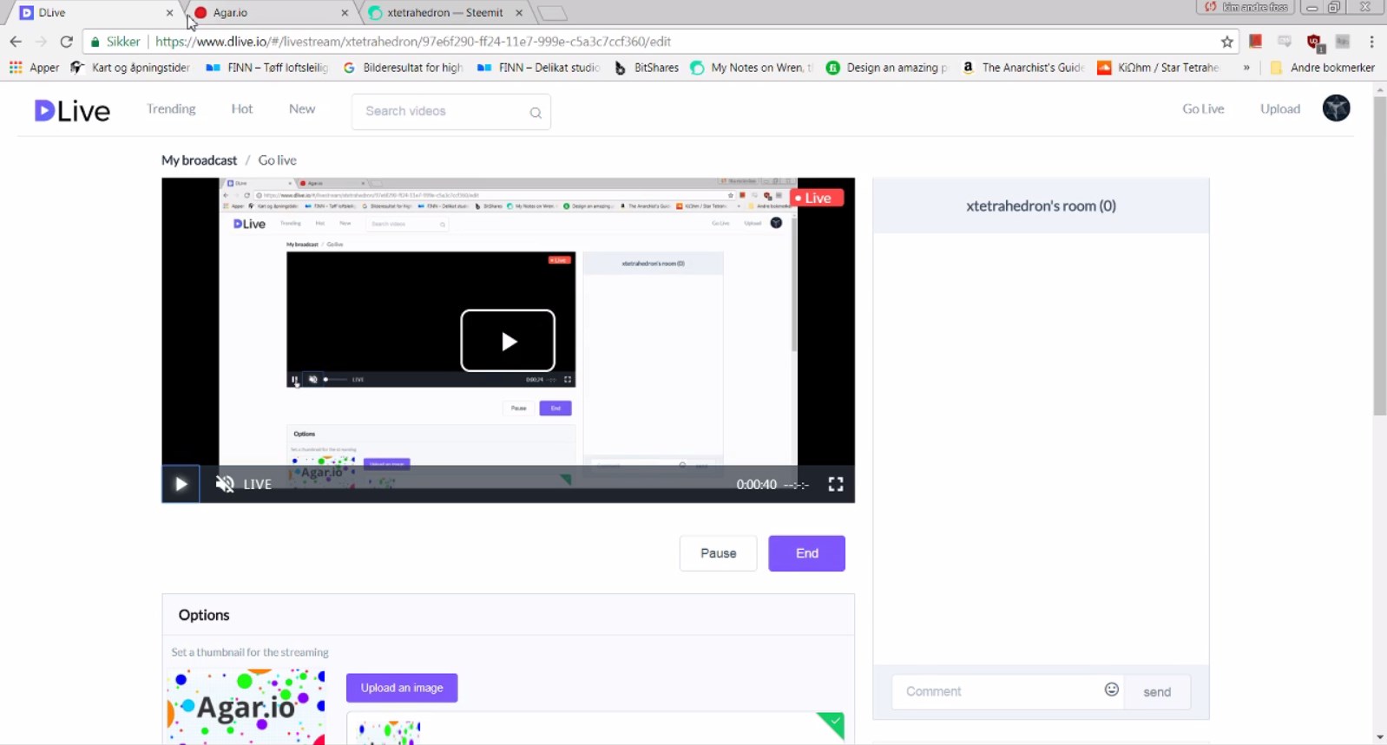Click the Pause broadcast button

point(718,553)
